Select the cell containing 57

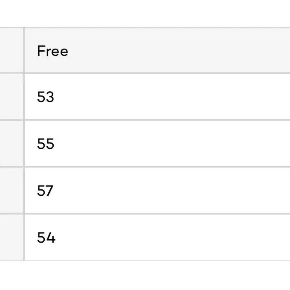(x=157, y=190)
